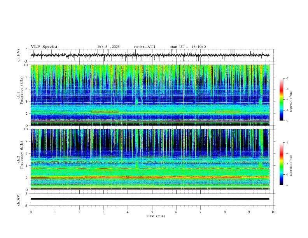Viewport: 308px width, 238px height.
Task: Click time axis tick label '10'
Action: [273, 212]
